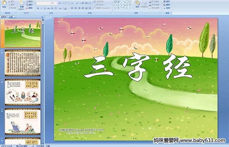229x147 pixels.
Task: Select the straight line shape in gallery
Action: [121, 2]
